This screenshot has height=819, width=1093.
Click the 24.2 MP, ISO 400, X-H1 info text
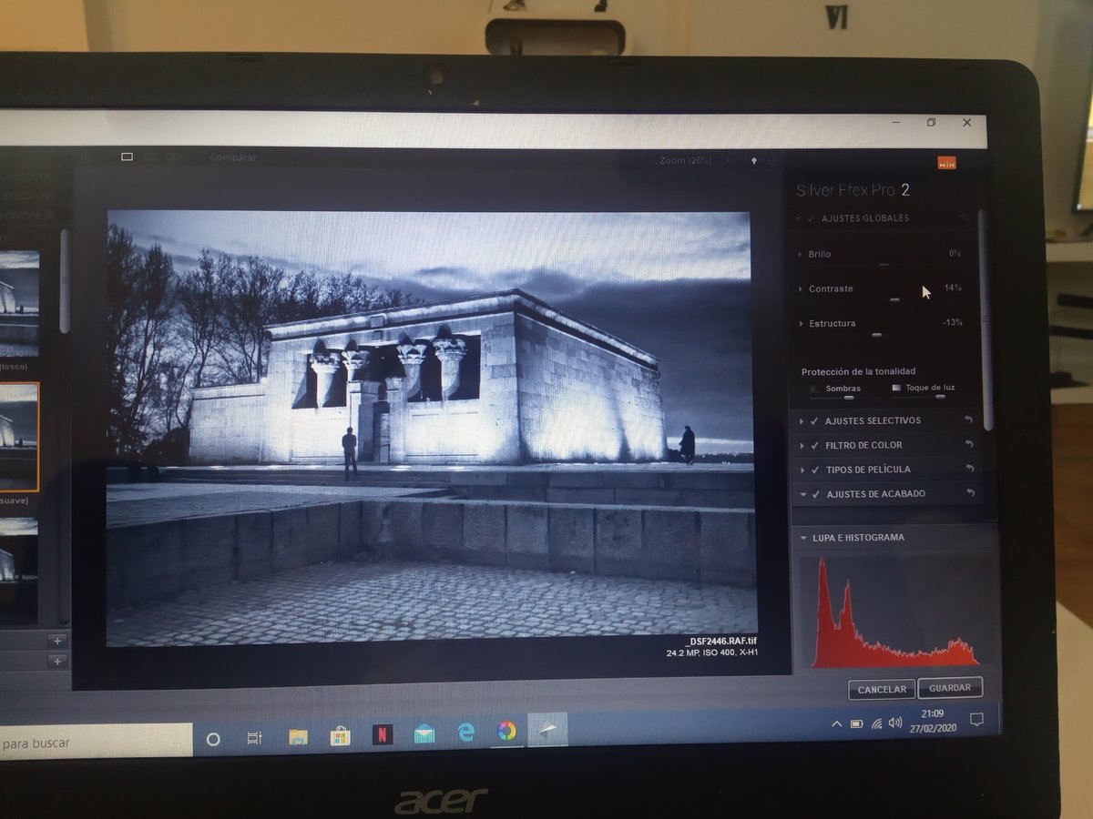[x=712, y=652]
